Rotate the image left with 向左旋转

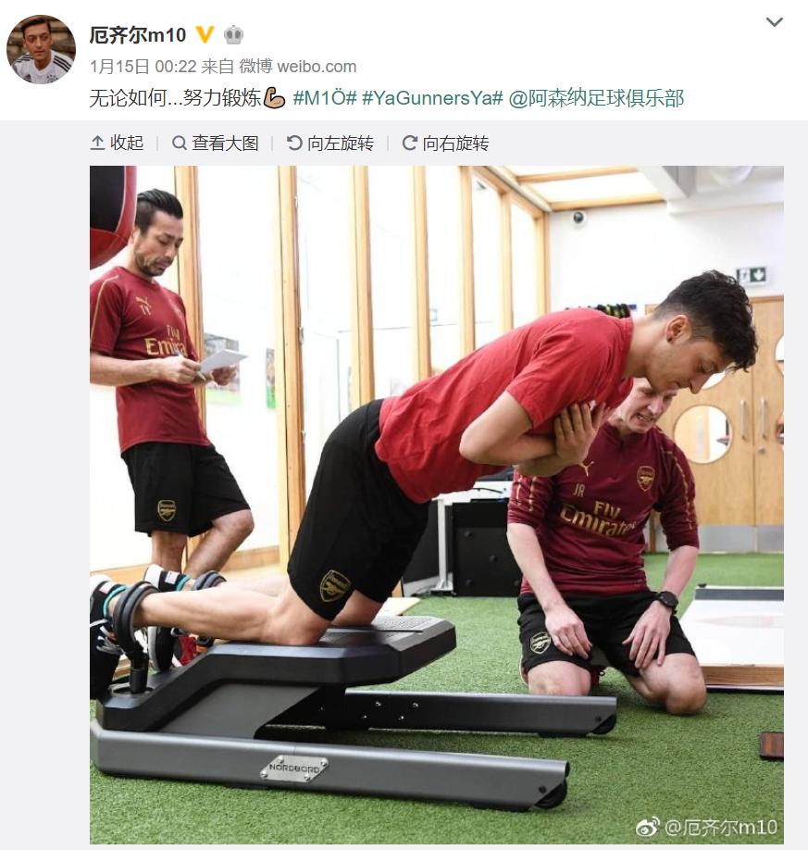pos(330,144)
